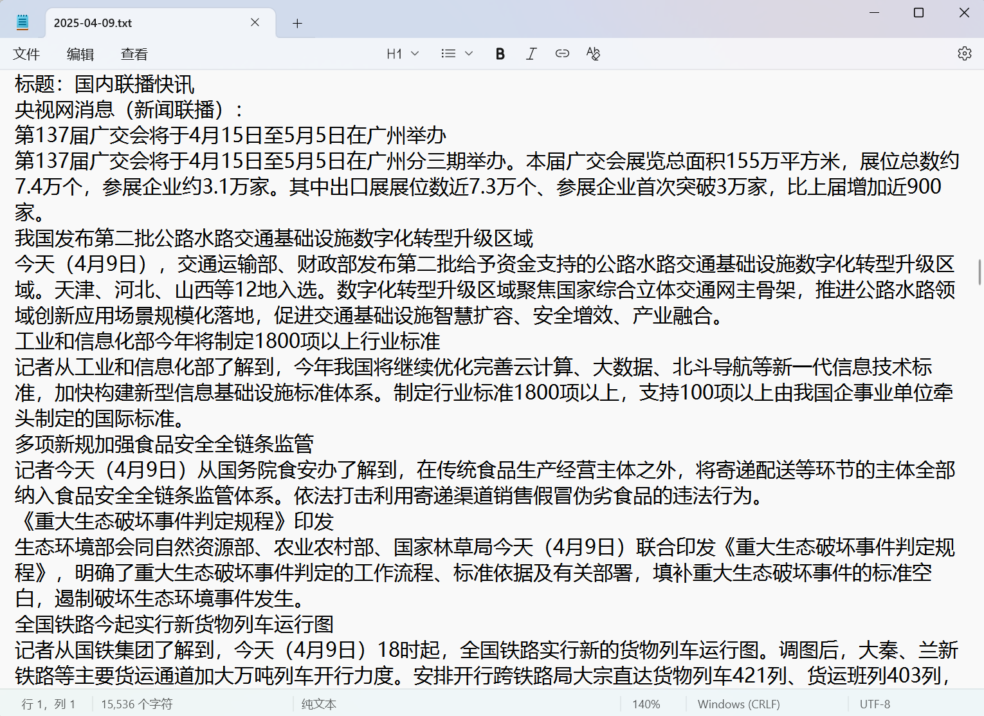Apply italic formatting

(531, 54)
